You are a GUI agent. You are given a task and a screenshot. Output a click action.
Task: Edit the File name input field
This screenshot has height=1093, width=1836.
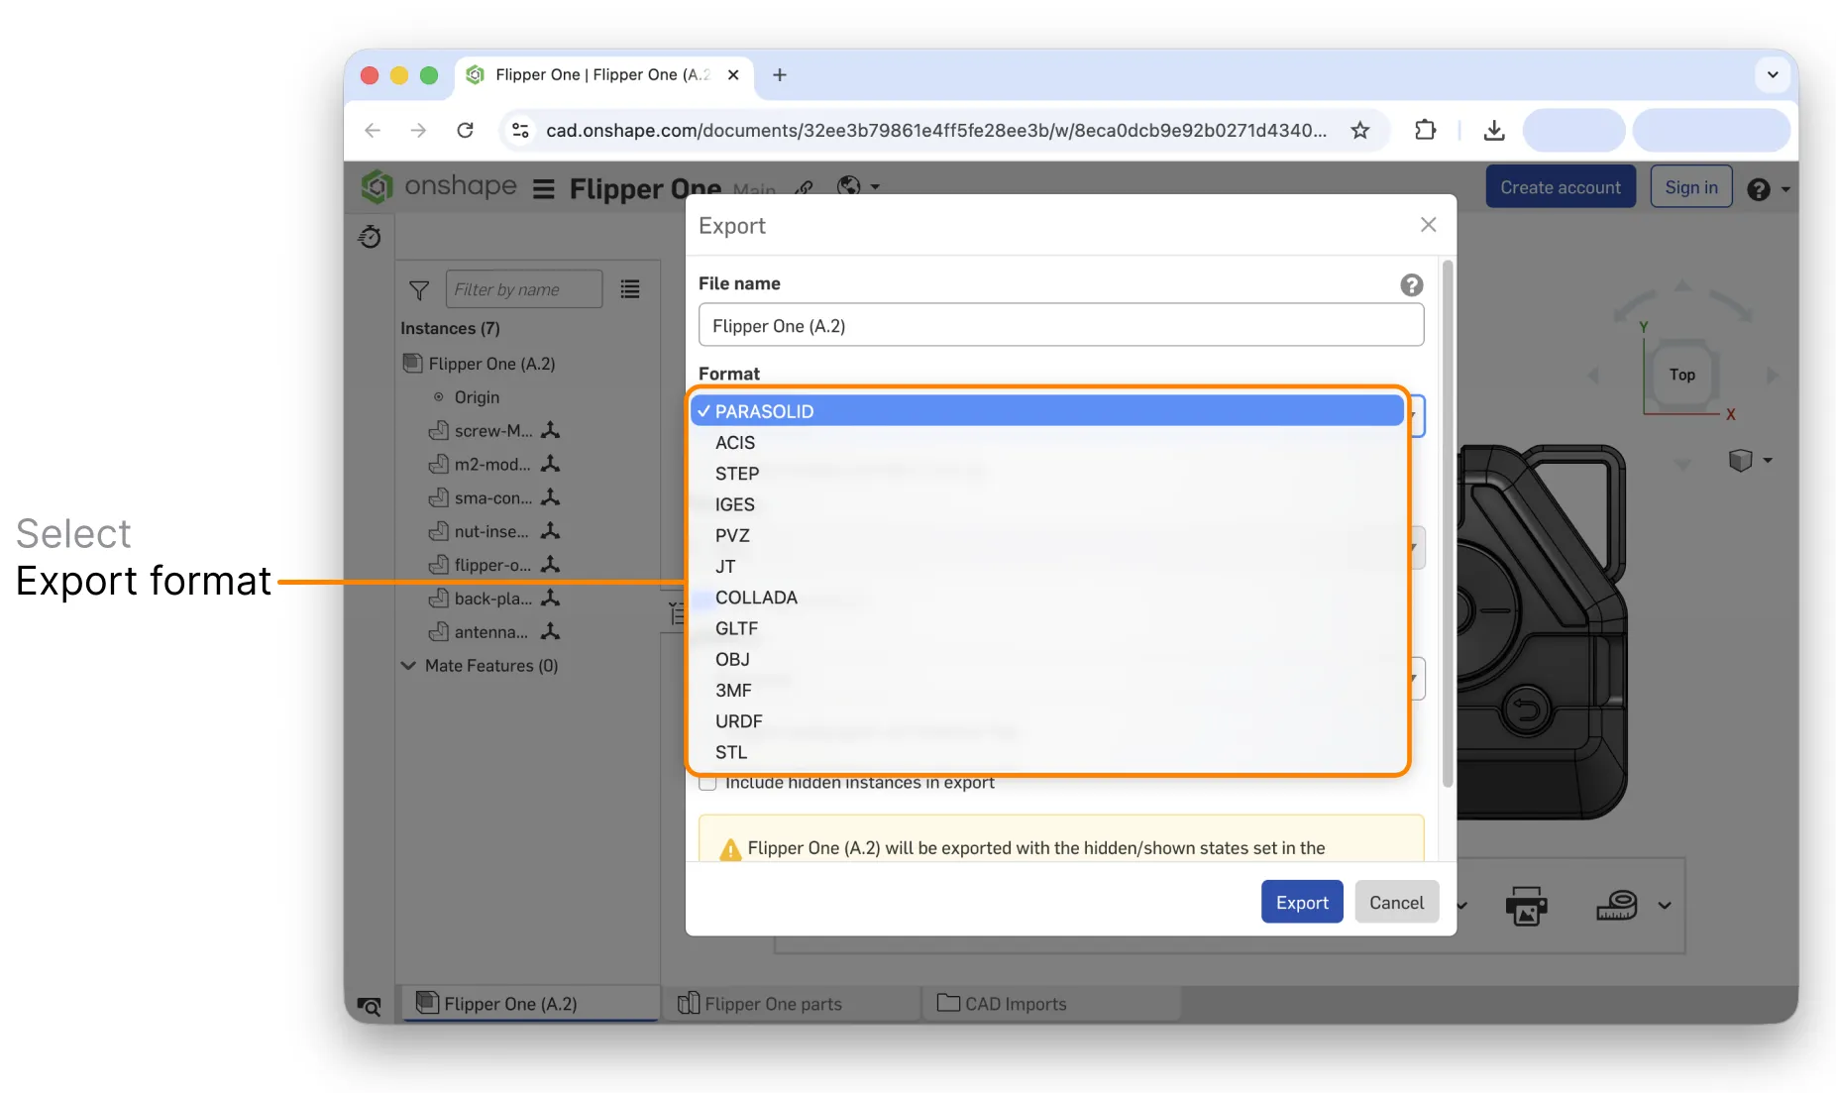[x=1060, y=325]
